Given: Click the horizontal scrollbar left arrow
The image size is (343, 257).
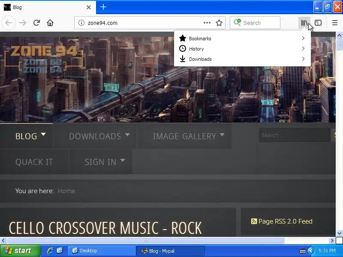Looking at the screenshot, I should tap(3, 240).
